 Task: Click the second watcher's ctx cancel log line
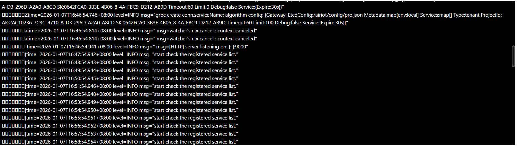click(129, 39)
